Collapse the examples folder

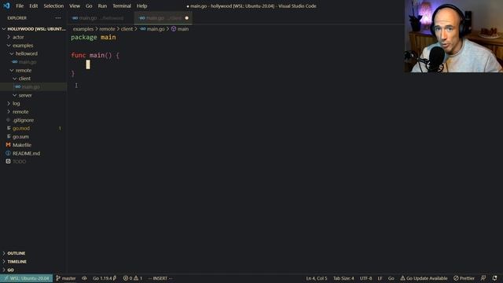pos(34,46)
